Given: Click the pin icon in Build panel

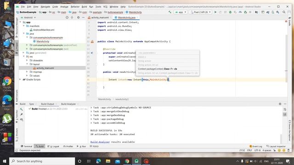Looking at the screenshot, I should tap(22, 114).
